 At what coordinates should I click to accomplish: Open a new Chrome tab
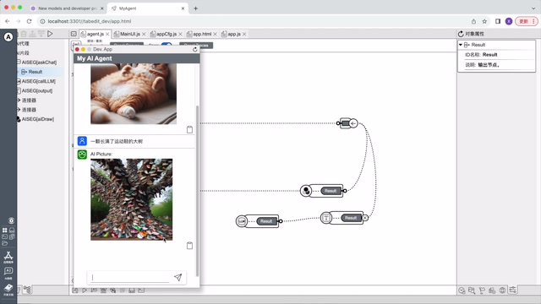tap(195, 8)
